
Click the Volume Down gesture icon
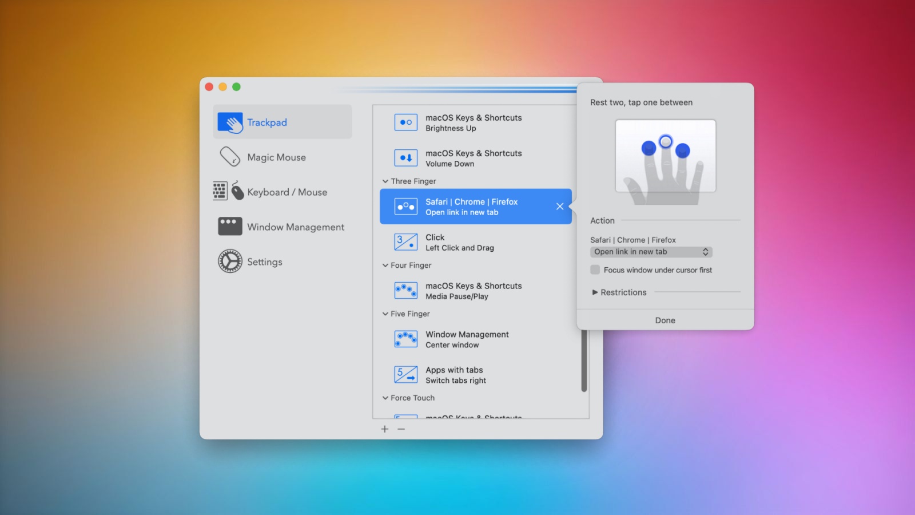pyautogui.click(x=405, y=158)
